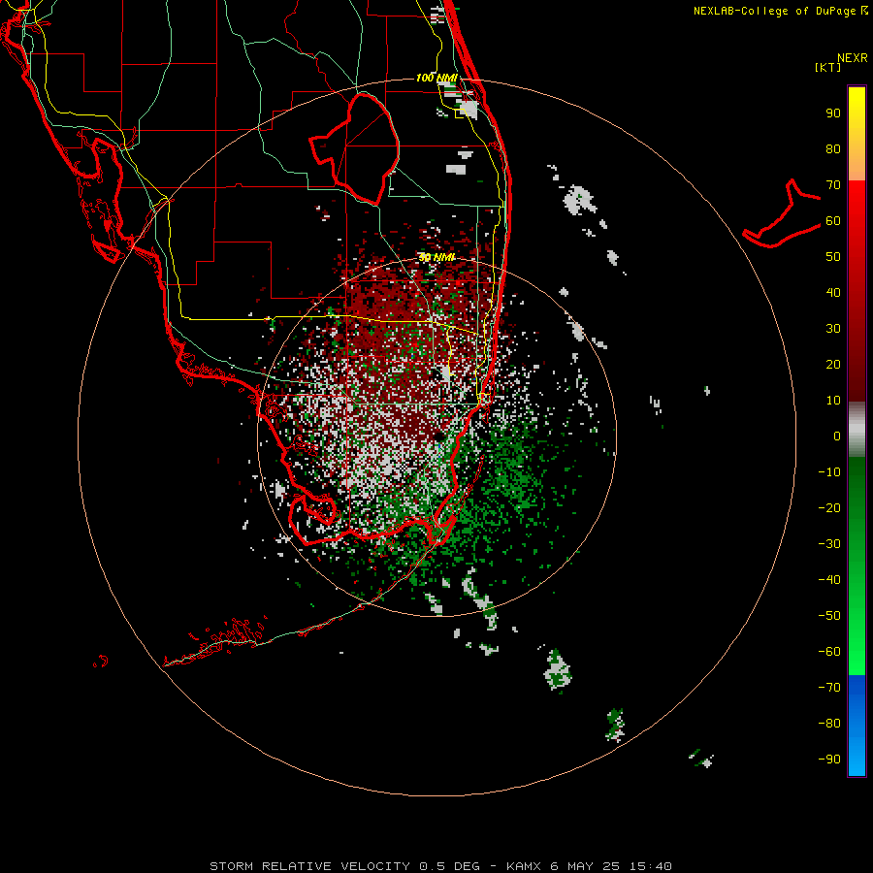Click the -30 value on velocity scale
This screenshot has height=873, width=873.
click(829, 544)
